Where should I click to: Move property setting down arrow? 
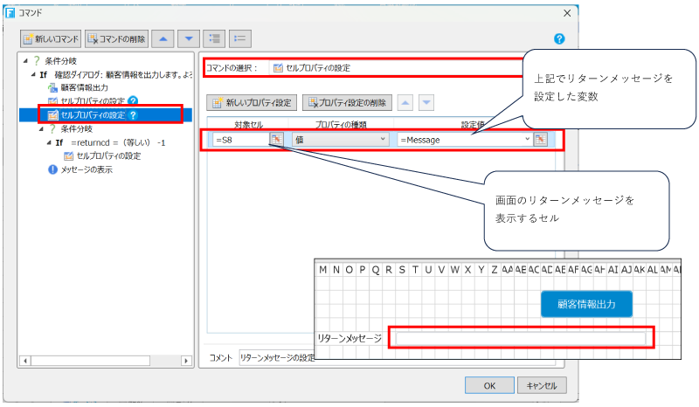(426, 102)
